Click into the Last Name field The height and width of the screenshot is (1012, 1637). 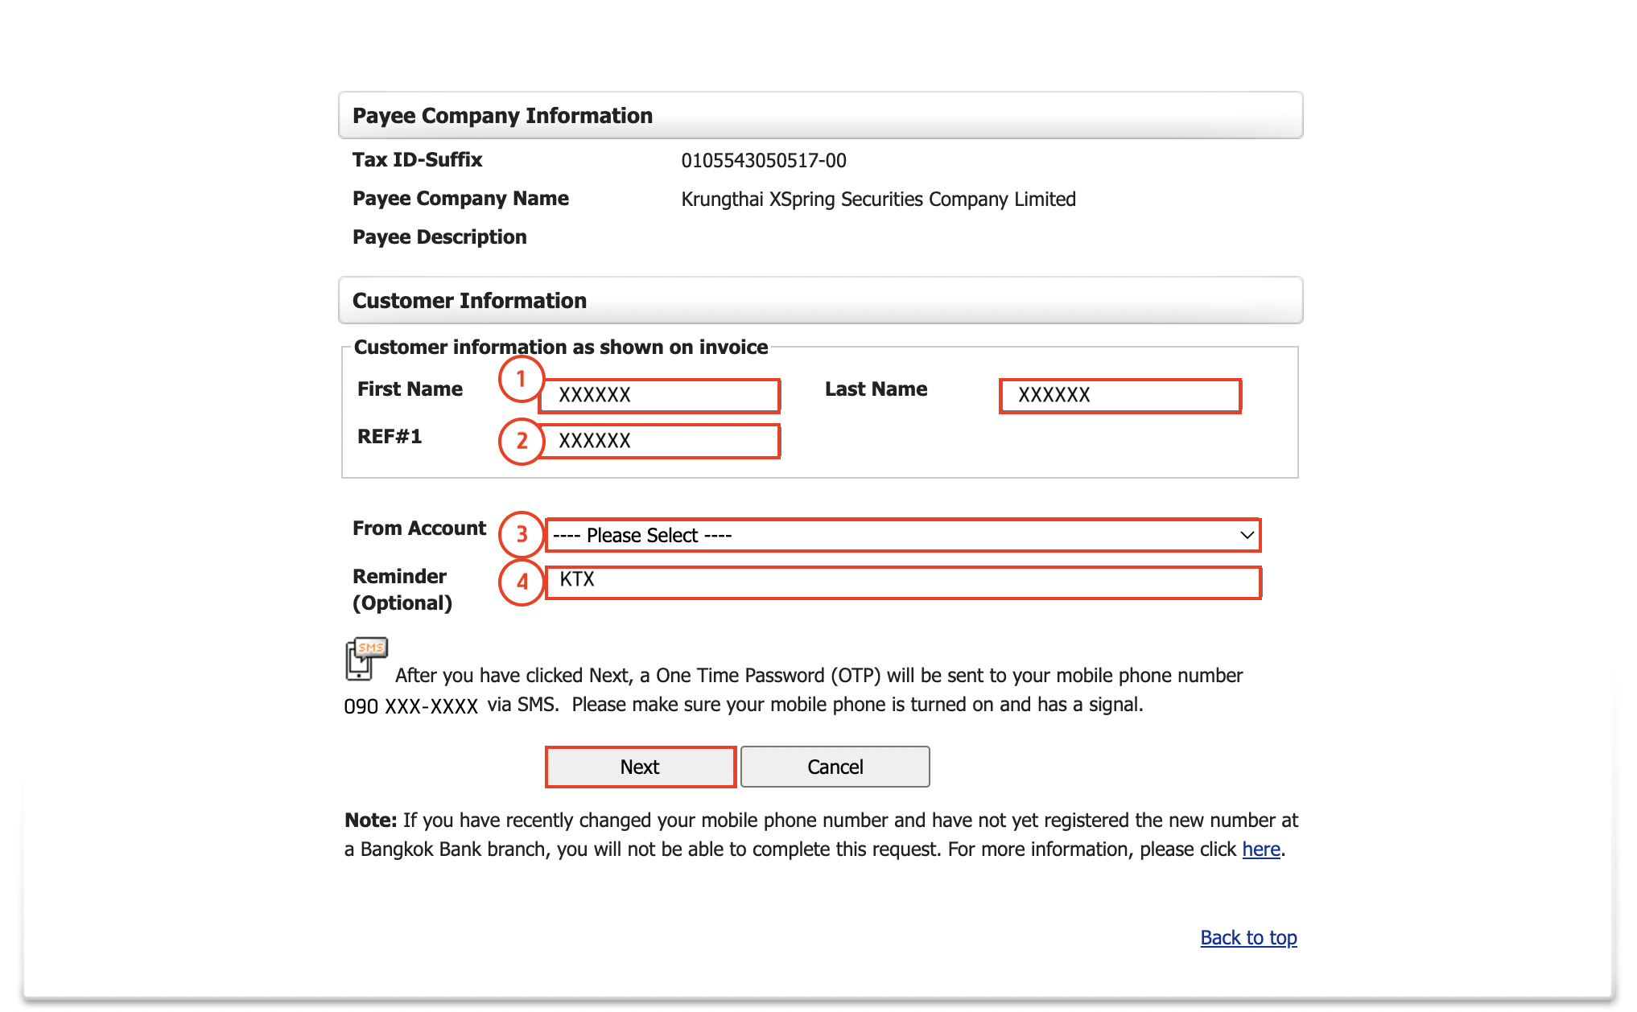1120,396
